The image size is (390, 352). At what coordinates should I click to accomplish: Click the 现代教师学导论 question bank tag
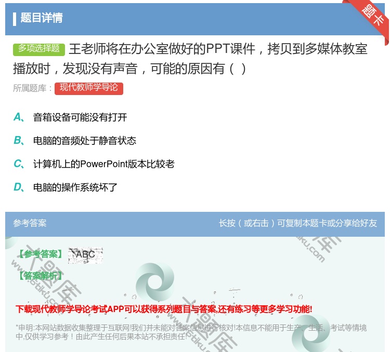pos(89,88)
